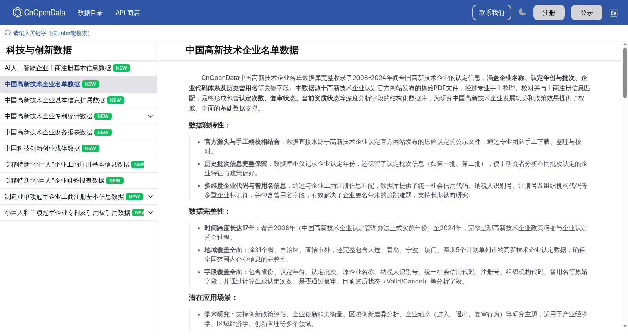
Task: Click the scrollbar up arrow
Action: tap(625, 44)
